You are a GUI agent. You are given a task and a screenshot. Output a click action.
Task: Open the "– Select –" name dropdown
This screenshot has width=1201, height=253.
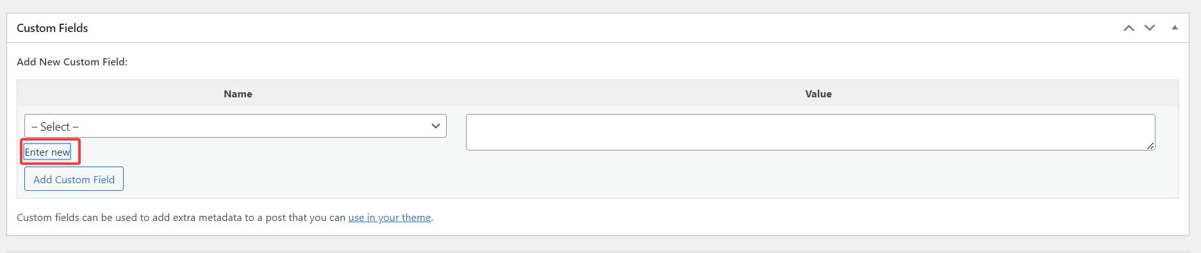(x=235, y=126)
